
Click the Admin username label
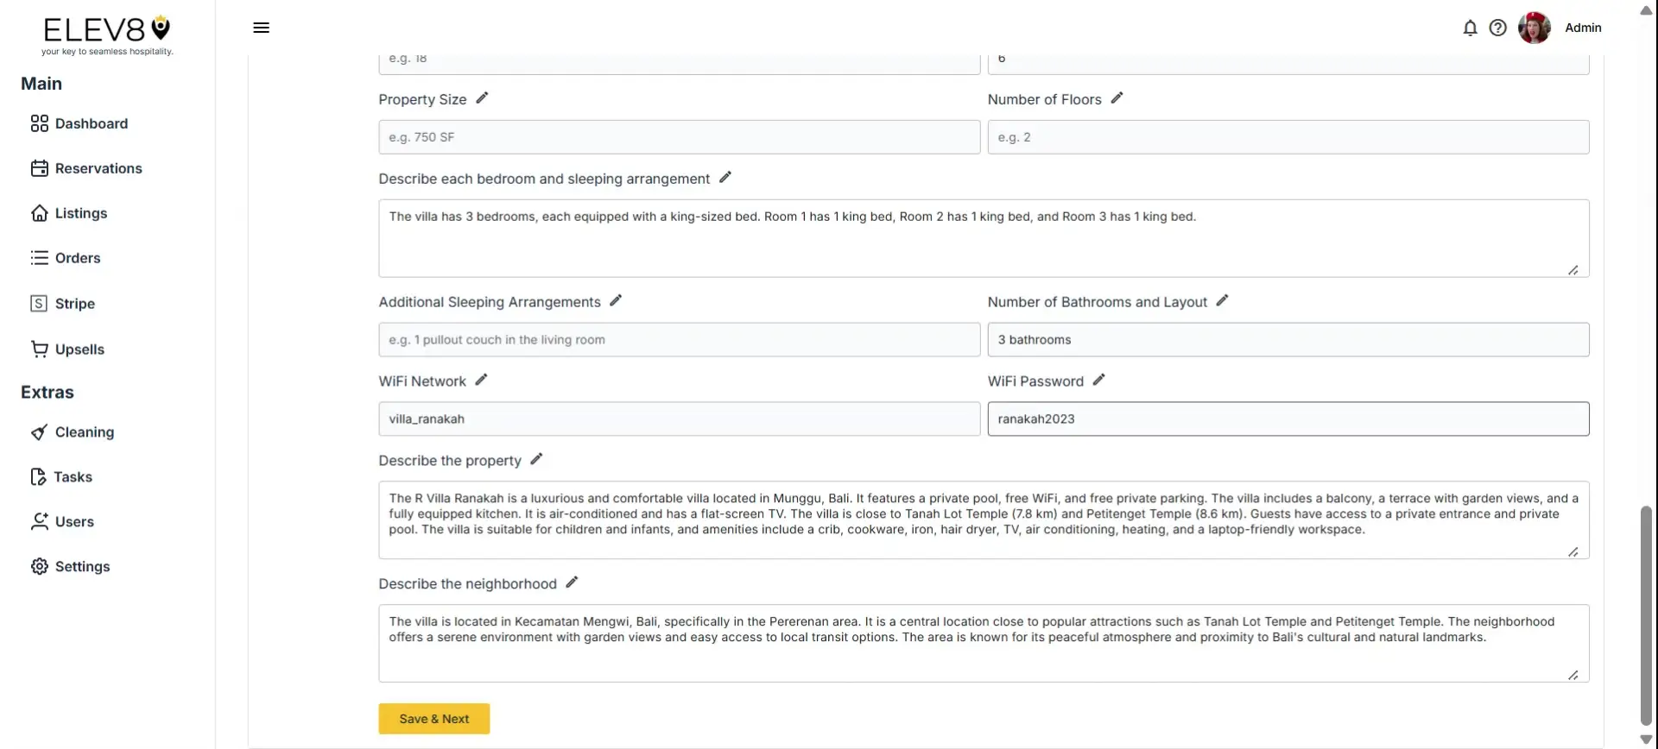pyautogui.click(x=1583, y=28)
